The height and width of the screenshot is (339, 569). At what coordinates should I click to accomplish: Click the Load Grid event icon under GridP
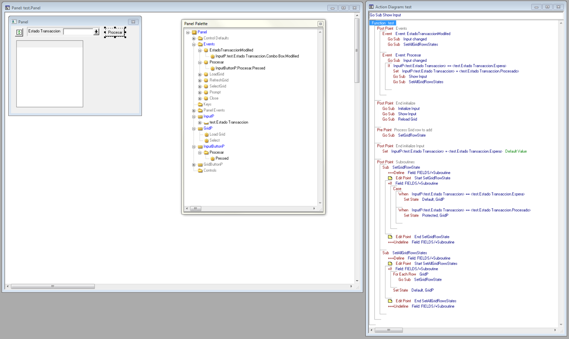206,135
